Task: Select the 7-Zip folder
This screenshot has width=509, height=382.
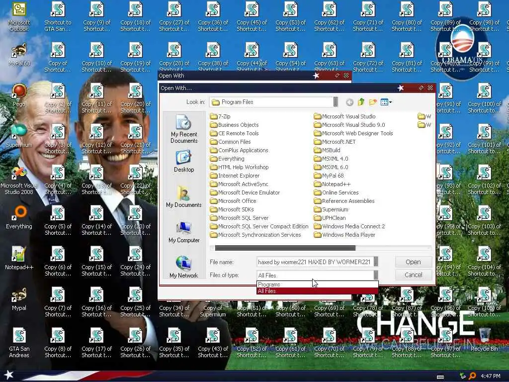Action: (220, 116)
